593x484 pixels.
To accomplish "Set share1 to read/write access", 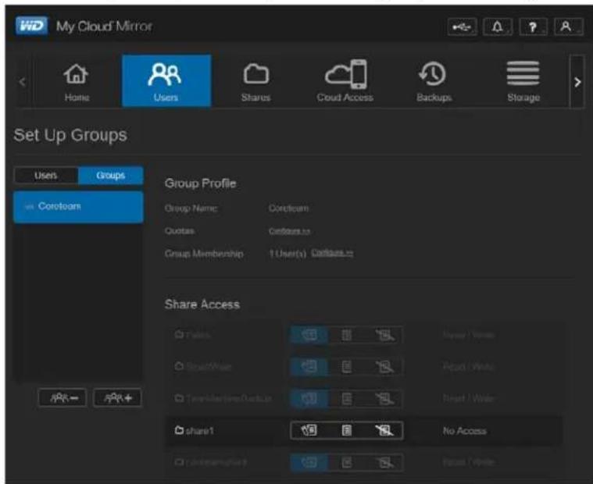I will pos(309,430).
